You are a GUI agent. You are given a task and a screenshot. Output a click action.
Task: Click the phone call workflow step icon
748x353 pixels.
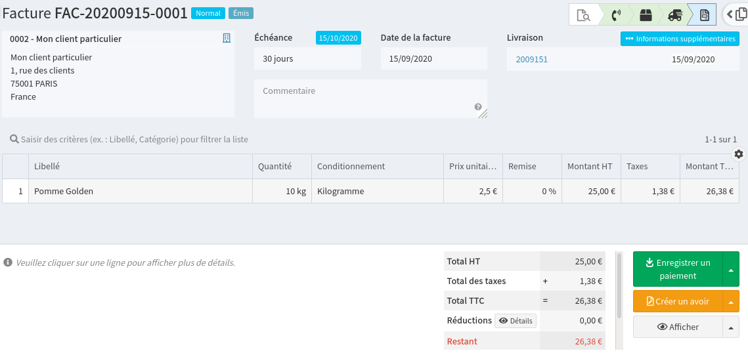(616, 14)
